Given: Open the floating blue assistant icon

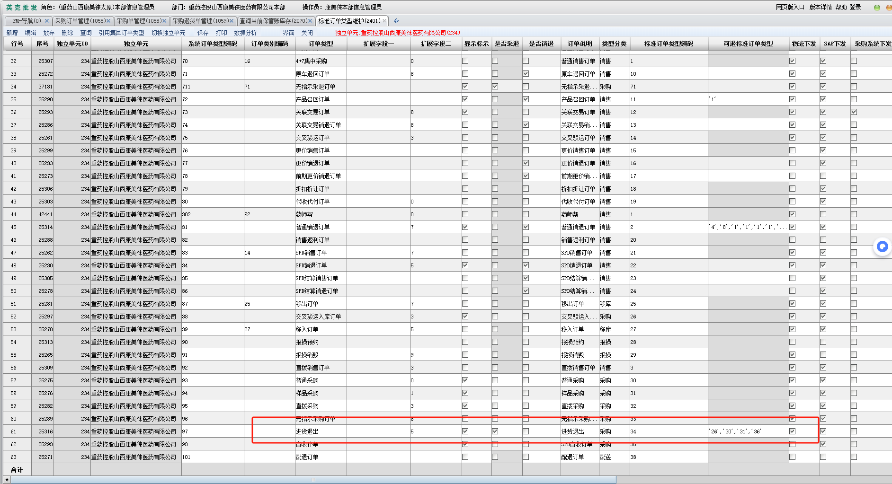Looking at the screenshot, I should click(x=882, y=246).
